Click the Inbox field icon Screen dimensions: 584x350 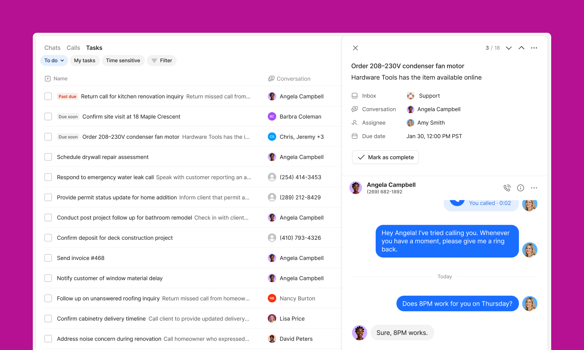[x=354, y=96]
